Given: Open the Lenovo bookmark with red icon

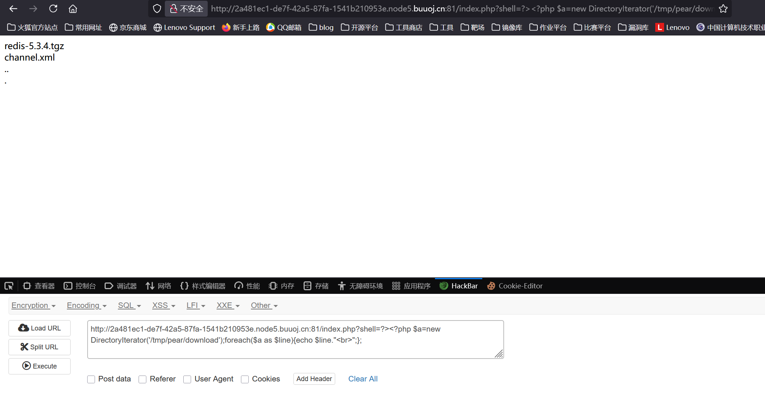Looking at the screenshot, I should coord(672,27).
